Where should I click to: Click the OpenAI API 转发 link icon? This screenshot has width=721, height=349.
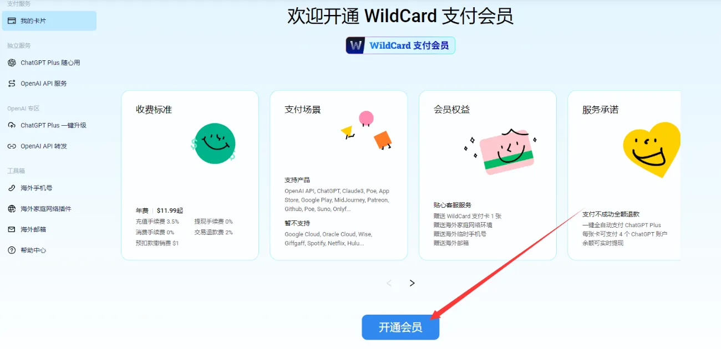pyautogui.click(x=12, y=146)
